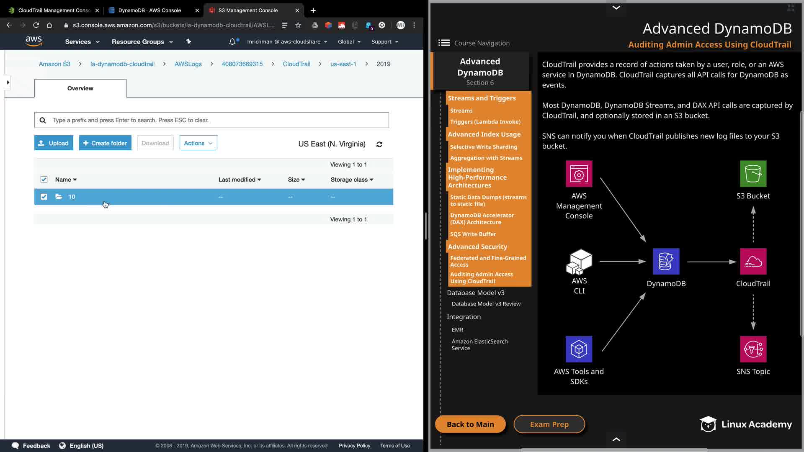Select the SQS Write Buffer lesson
Screen dimensions: 804x452
473,234
